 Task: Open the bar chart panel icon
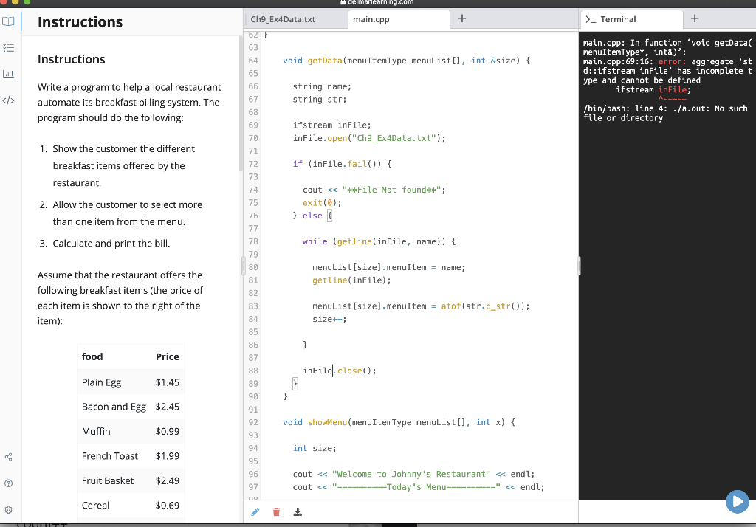(9, 74)
